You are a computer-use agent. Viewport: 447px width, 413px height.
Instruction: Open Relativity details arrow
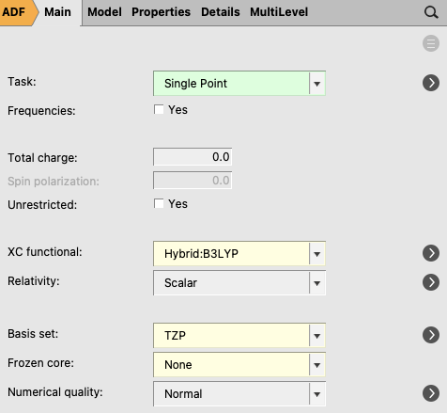click(431, 282)
